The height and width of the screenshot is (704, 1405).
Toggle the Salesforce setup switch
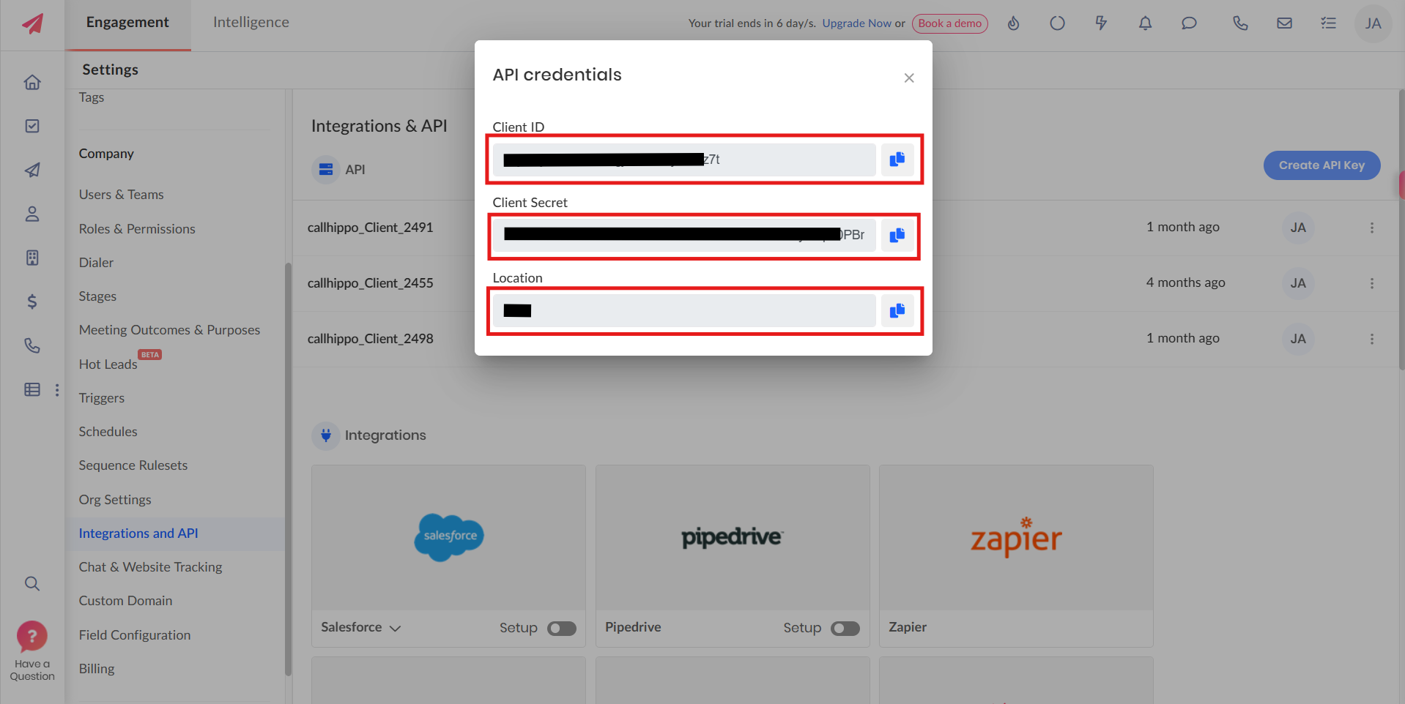point(562,629)
